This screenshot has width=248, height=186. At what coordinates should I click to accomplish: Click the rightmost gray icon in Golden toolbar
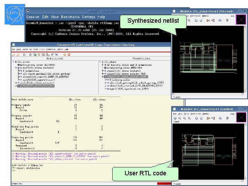point(228,118)
